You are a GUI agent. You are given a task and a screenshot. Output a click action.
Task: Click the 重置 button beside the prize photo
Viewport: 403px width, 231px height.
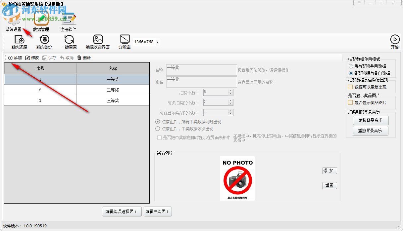(329, 185)
